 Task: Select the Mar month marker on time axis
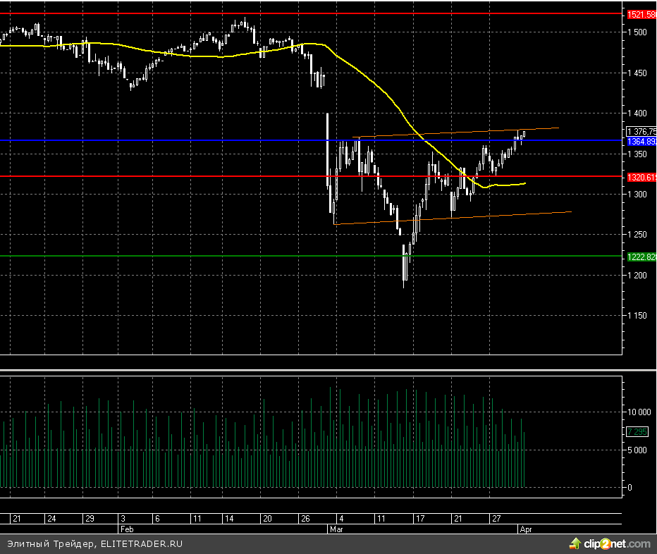click(x=334, y=528)
